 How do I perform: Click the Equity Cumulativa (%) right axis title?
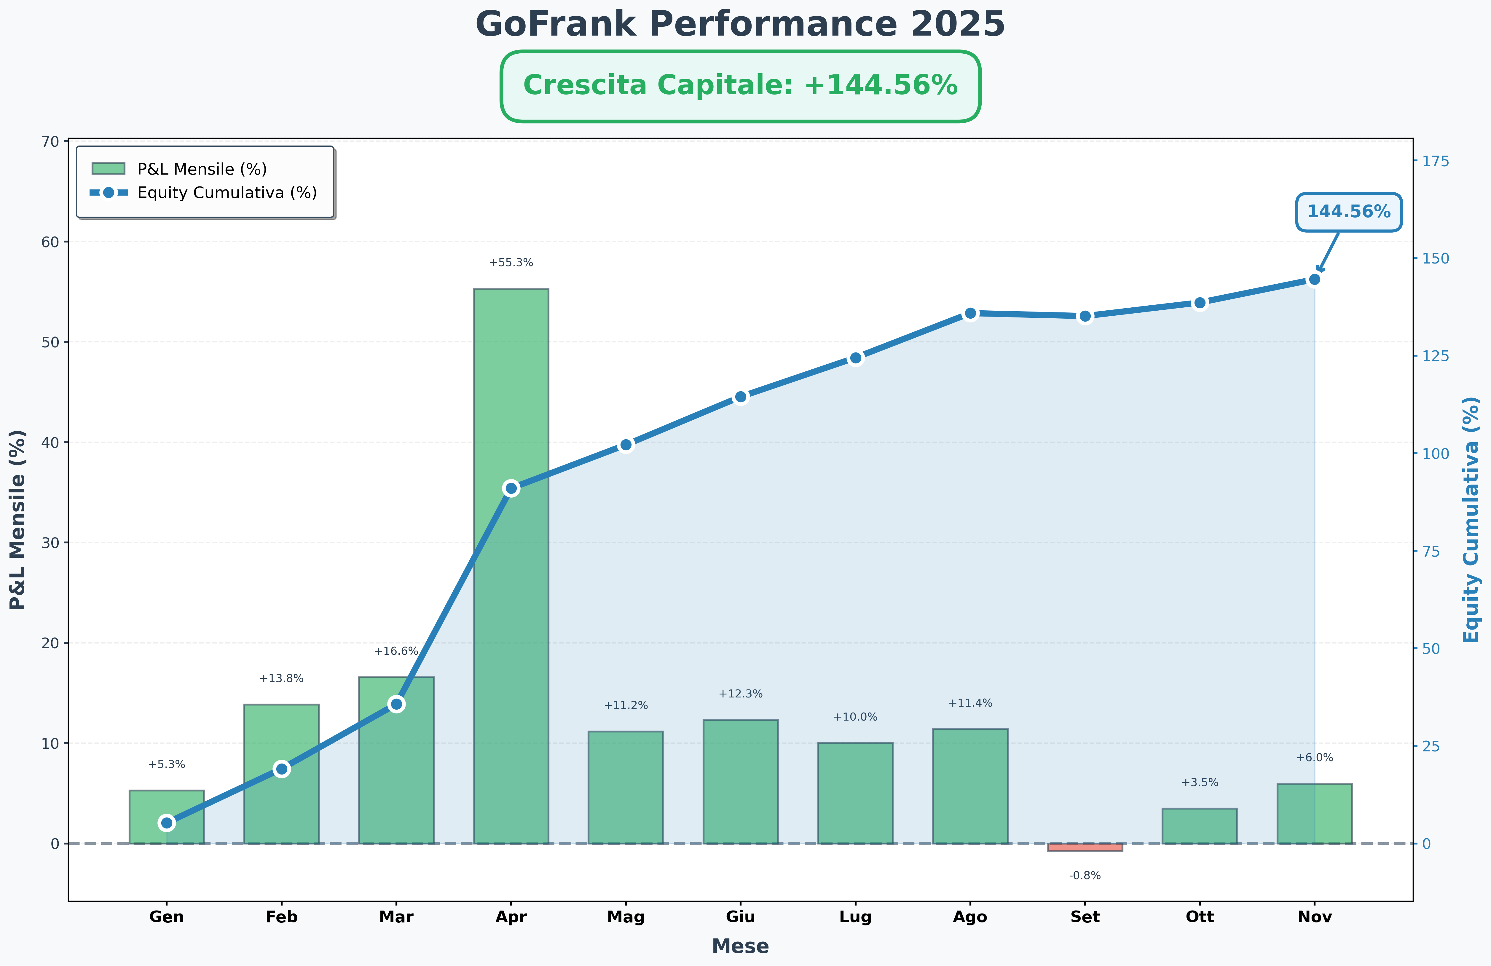[x=1471, y=520]
